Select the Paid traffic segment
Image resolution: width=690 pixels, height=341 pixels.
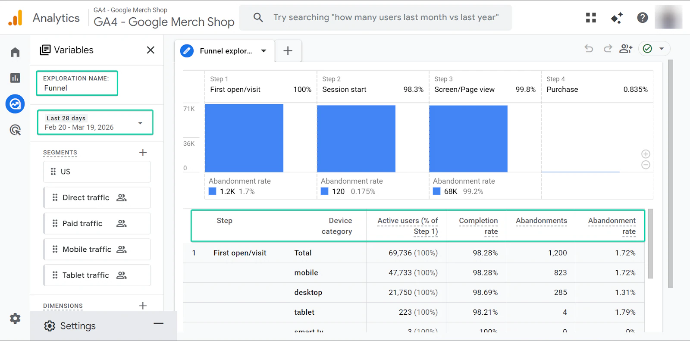click(97, 223)
